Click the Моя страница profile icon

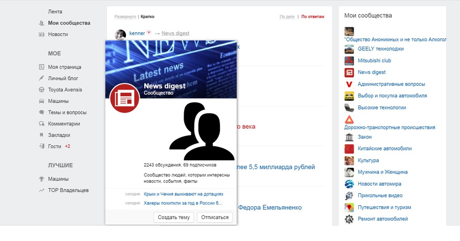[41, 67]
